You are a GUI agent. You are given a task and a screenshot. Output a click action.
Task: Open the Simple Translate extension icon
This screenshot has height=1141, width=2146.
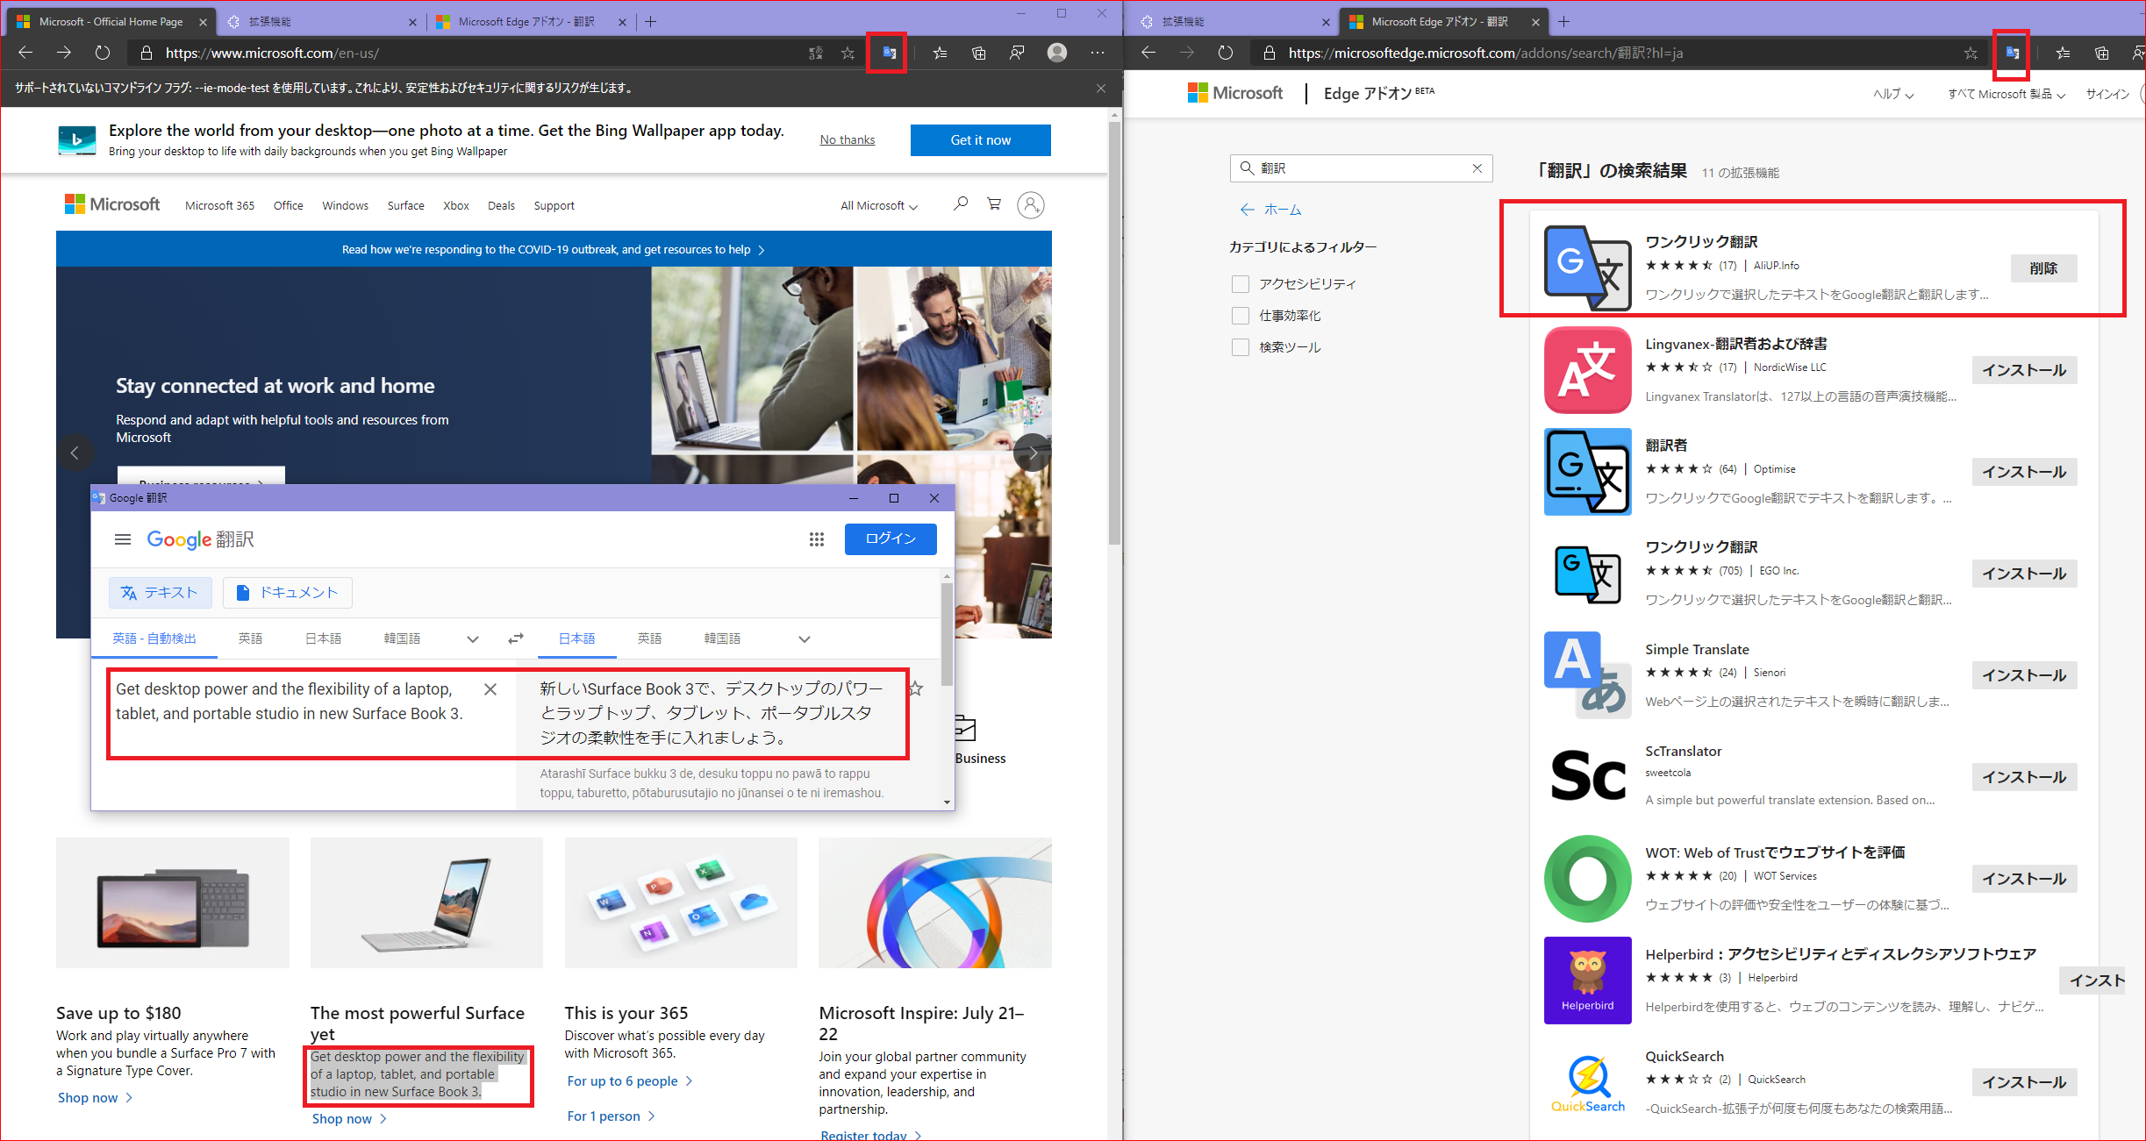click(x=1588, y=675)
